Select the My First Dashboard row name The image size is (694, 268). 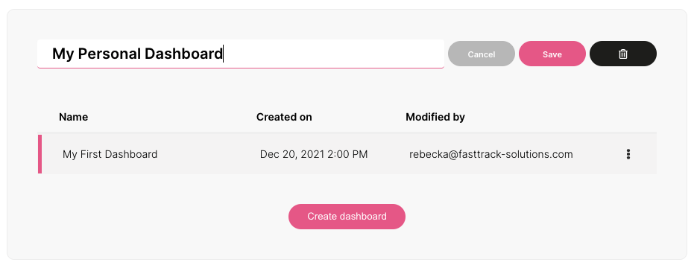click(110, 154)
